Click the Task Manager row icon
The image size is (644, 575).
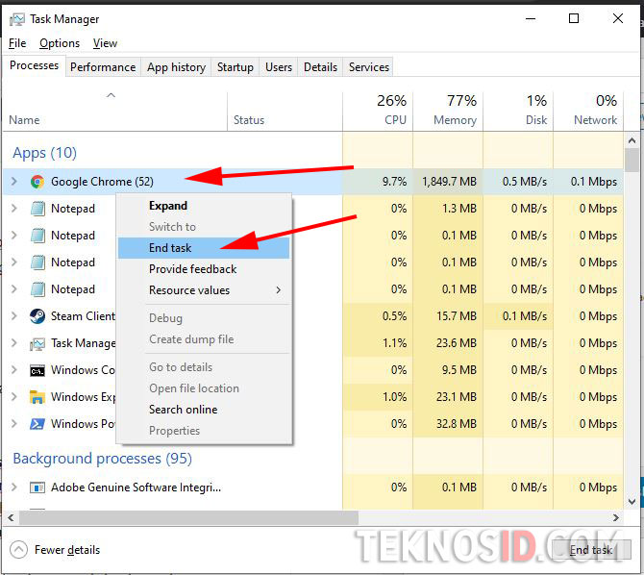37,343
